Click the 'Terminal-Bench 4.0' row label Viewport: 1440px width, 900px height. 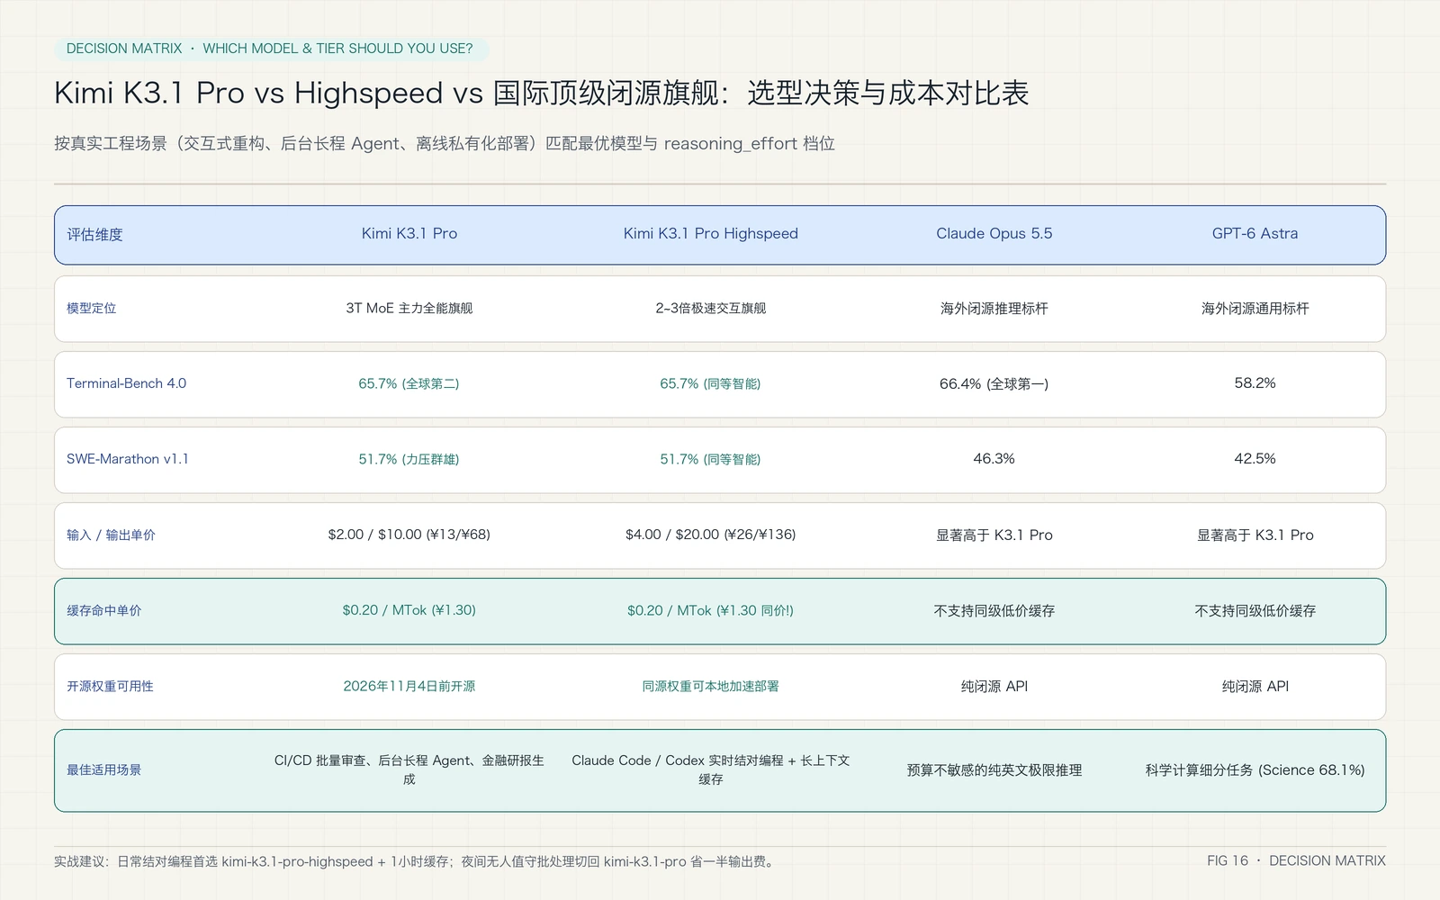(126, 383)
